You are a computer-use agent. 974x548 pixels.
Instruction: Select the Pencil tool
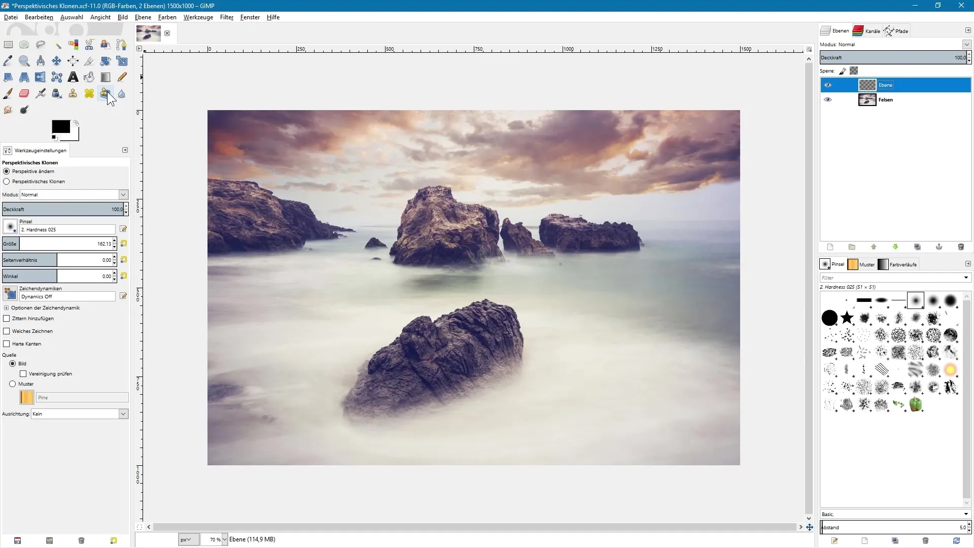(x=122, y=77)
